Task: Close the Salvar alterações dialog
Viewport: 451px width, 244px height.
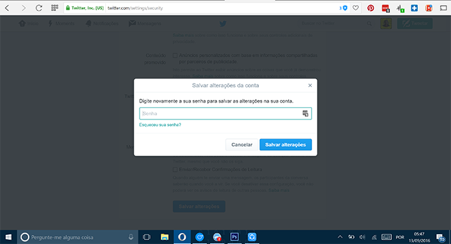Action: [310, 86]
